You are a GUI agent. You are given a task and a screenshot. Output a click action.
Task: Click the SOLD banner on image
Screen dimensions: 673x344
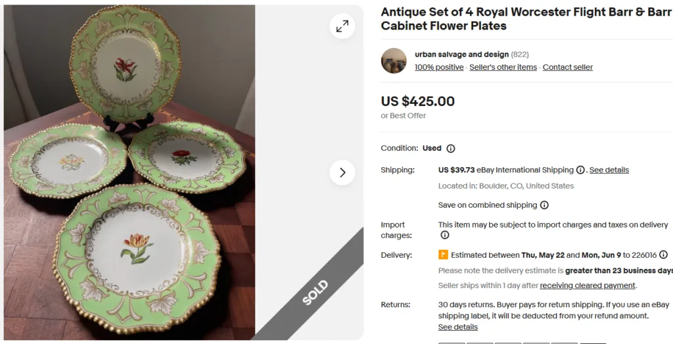(315, 293)
